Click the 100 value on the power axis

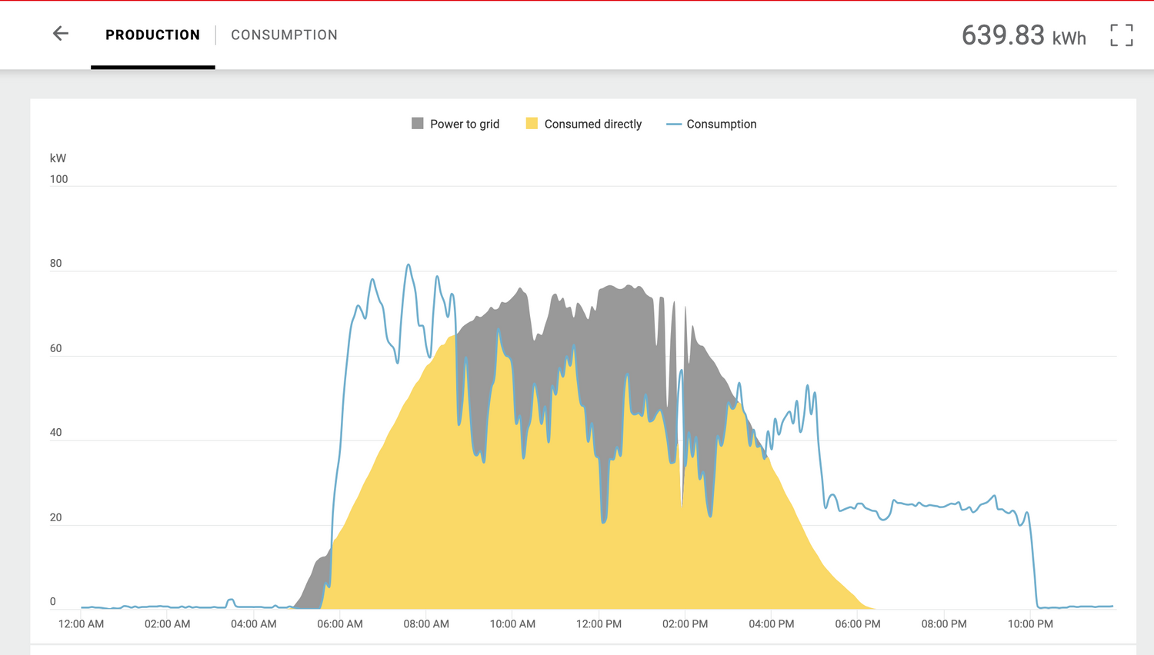coord(58,179)
